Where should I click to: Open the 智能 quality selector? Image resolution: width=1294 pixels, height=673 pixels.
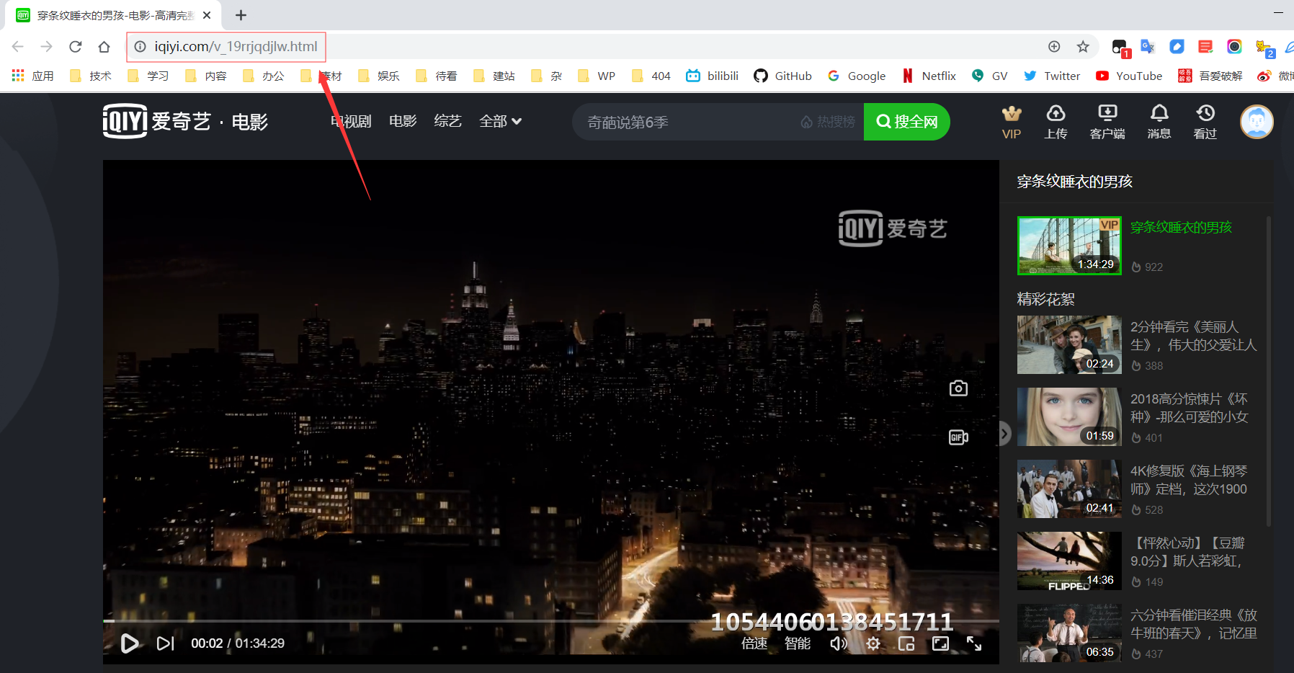[x=798, y=643]
